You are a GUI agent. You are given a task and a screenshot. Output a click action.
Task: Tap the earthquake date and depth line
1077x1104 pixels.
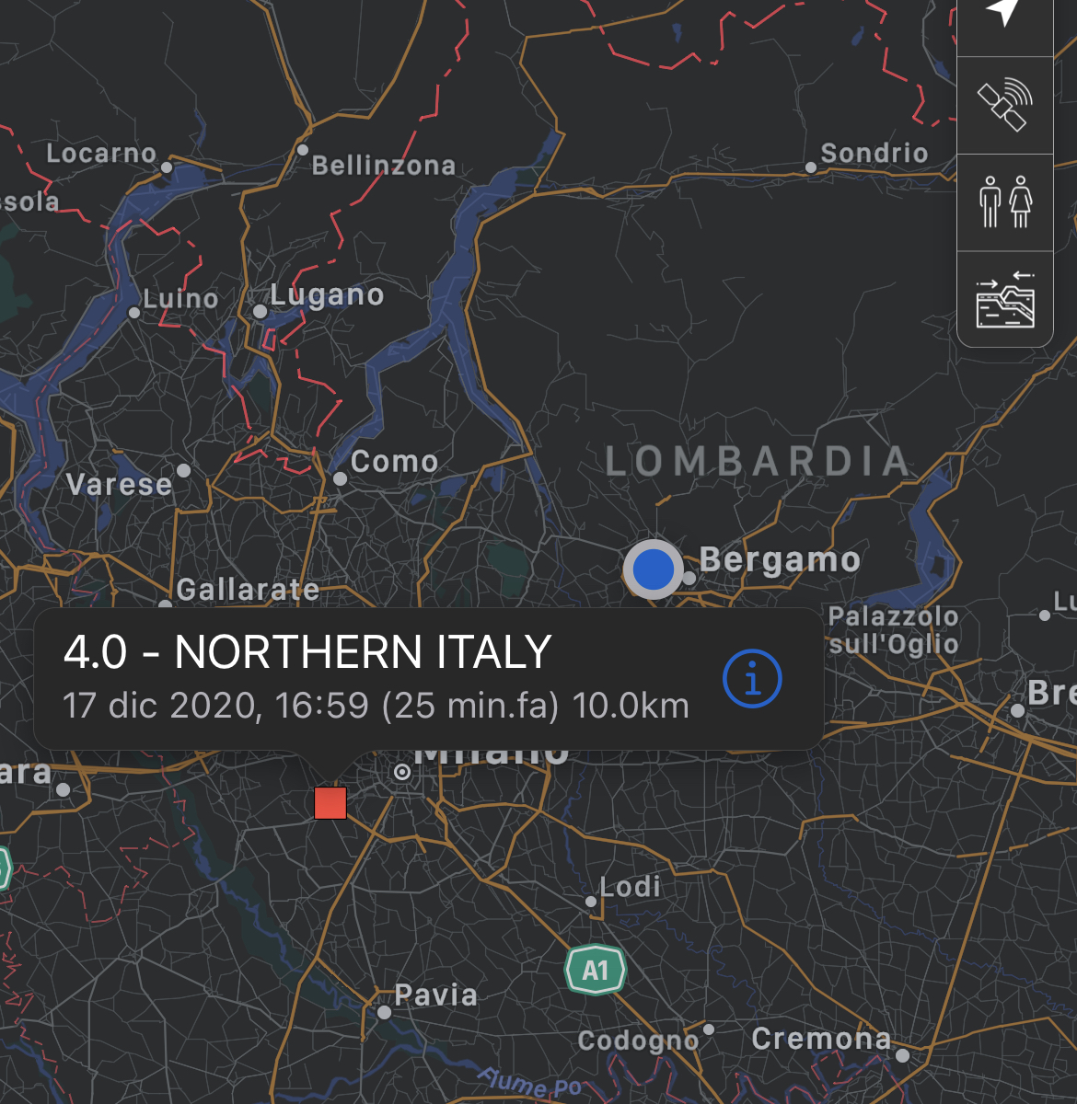tap(376, 706)
